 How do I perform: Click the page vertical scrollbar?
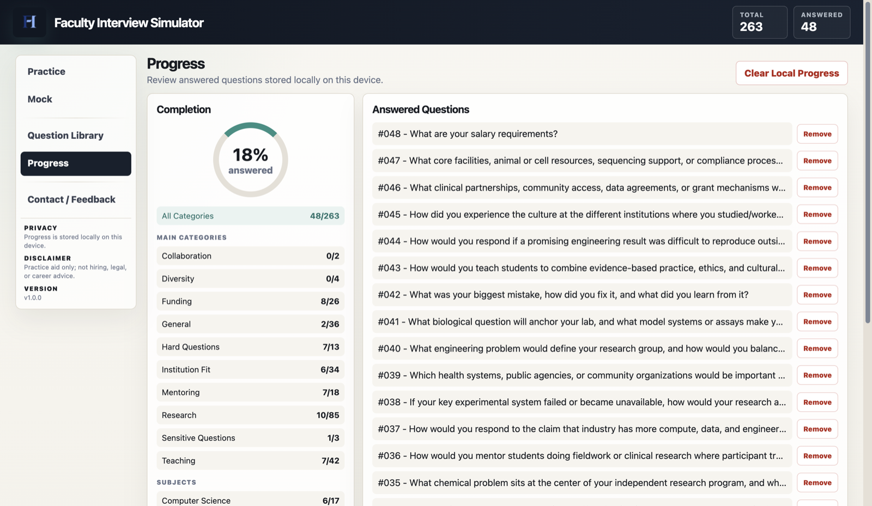click(x=868, y=162)
